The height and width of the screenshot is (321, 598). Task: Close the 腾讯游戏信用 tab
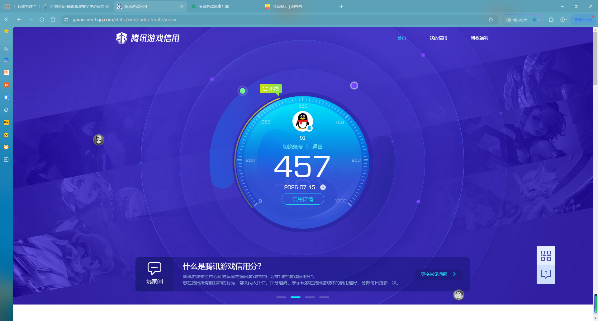(x=182, y=6)
